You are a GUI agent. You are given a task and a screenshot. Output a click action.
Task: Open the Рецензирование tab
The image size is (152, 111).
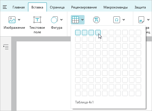tap(84, 7)
